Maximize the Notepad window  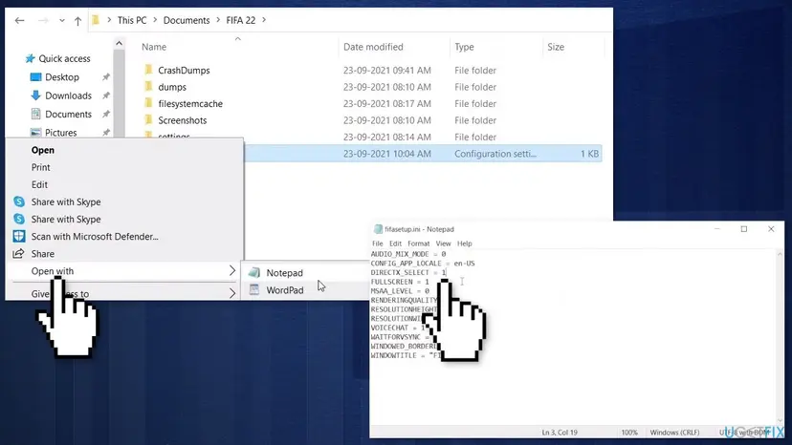click(x=744, y=229)
